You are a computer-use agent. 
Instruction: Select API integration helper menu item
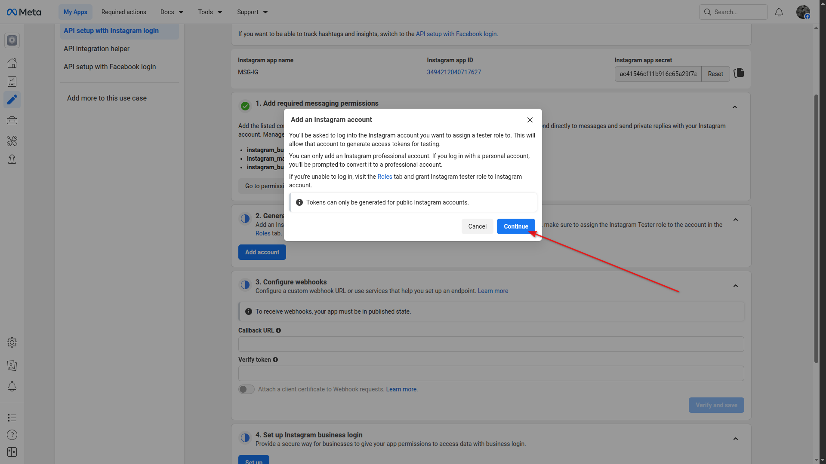click(x=96, y=49)
